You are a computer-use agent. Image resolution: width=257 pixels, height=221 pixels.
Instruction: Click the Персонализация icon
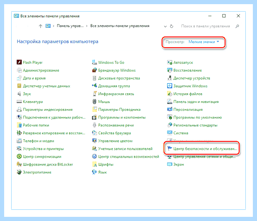170,109
